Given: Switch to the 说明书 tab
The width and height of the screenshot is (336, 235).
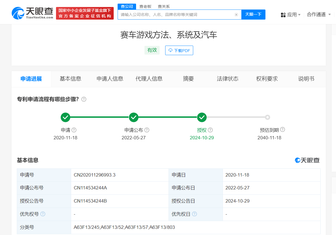Looking at the screenshot, I should click(306, 79).
